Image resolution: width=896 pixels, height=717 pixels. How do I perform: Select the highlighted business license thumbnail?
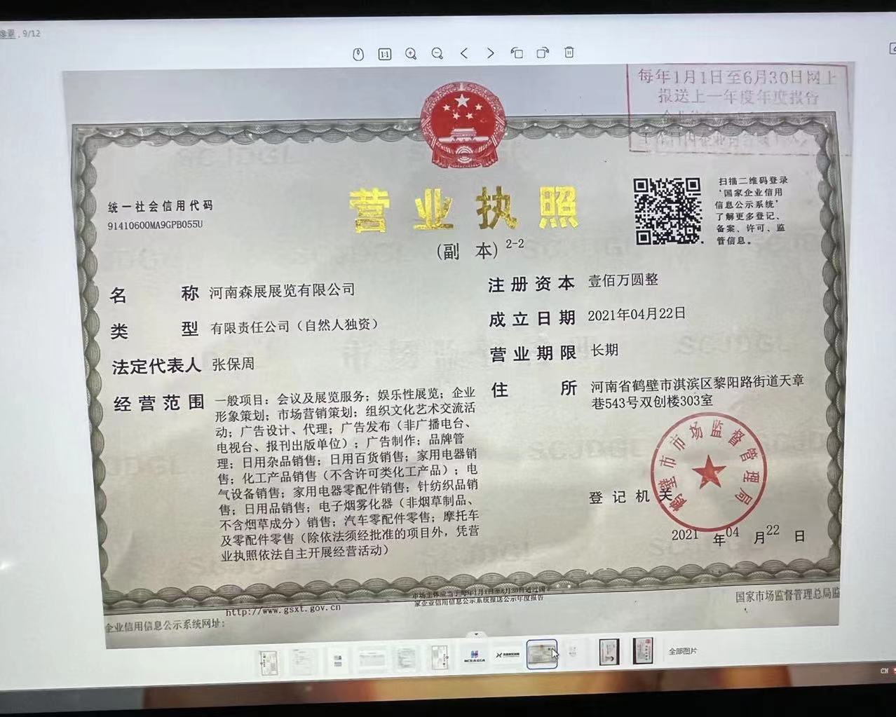(541, 654)
